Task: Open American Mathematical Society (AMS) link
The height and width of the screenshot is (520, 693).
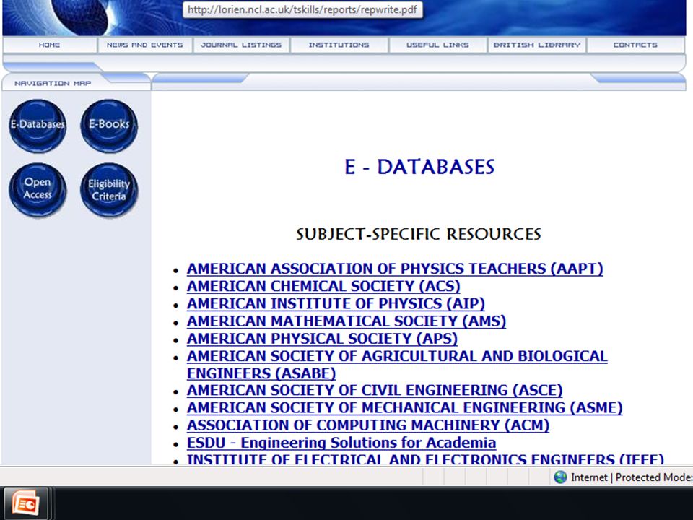Action: (x=346, y=321)
